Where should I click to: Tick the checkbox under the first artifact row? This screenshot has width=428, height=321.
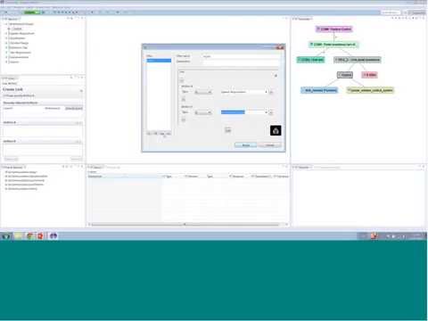(x=184, y=99)
